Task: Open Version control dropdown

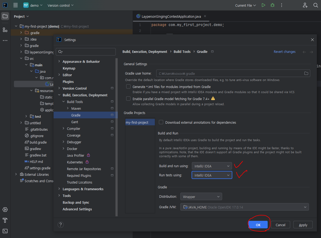Action: pos(60,5)
